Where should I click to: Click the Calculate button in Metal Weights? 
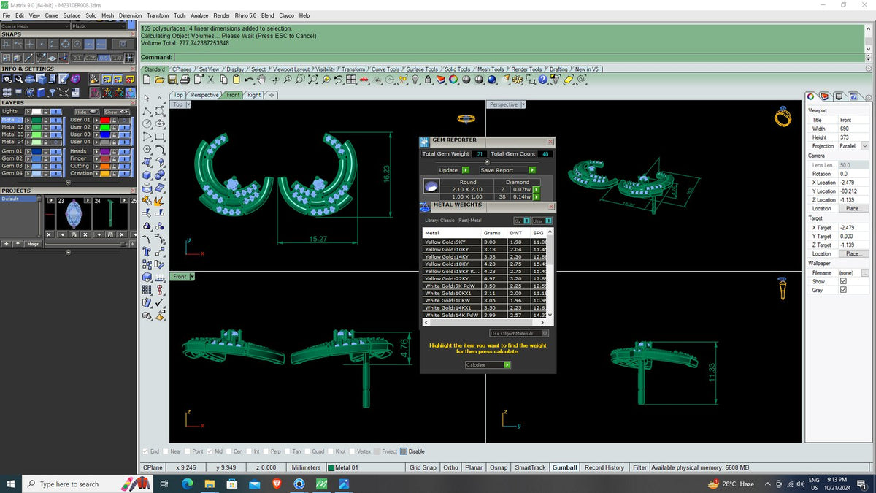pyautogui.click(x=488, y=364)
